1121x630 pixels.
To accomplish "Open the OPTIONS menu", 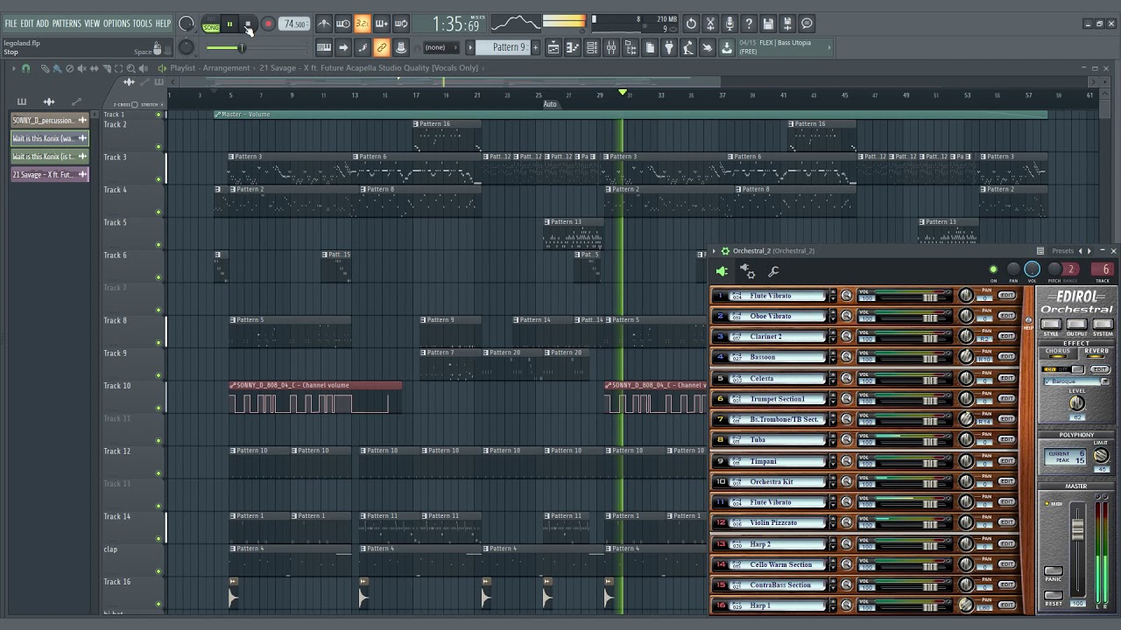I will click(116, 24).
